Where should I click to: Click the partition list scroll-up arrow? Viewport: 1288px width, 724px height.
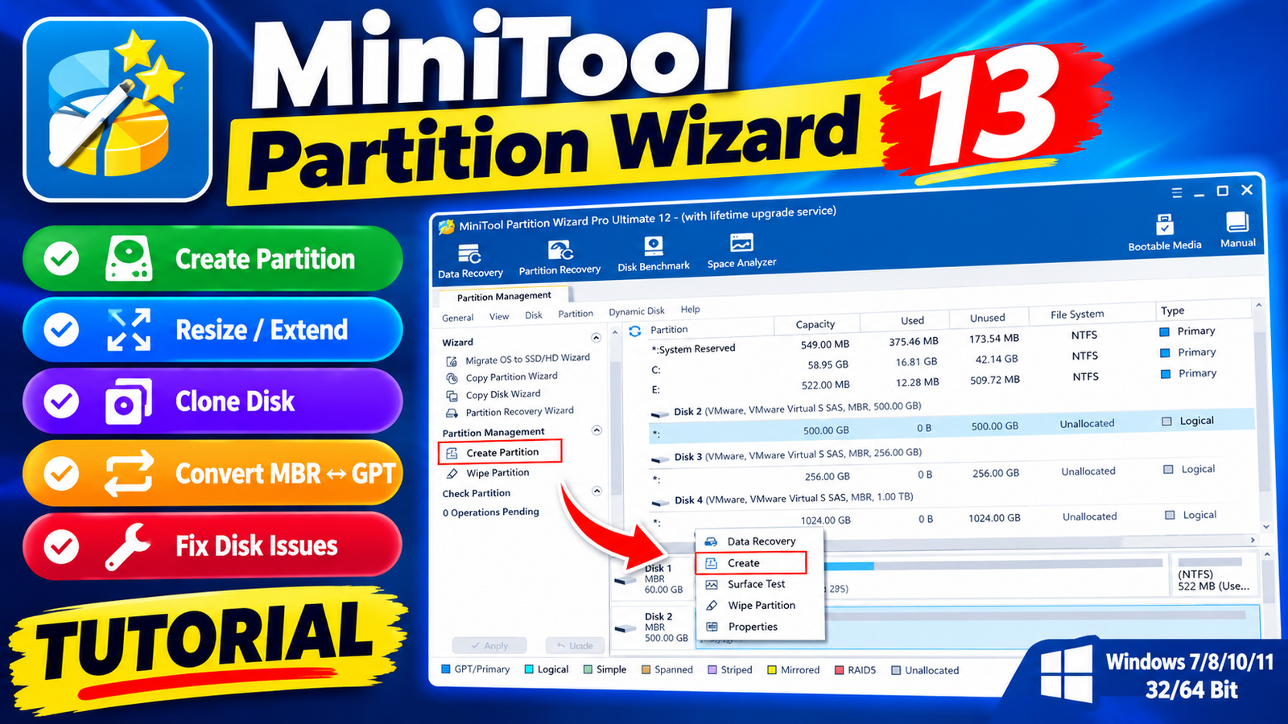point(1259,306)
